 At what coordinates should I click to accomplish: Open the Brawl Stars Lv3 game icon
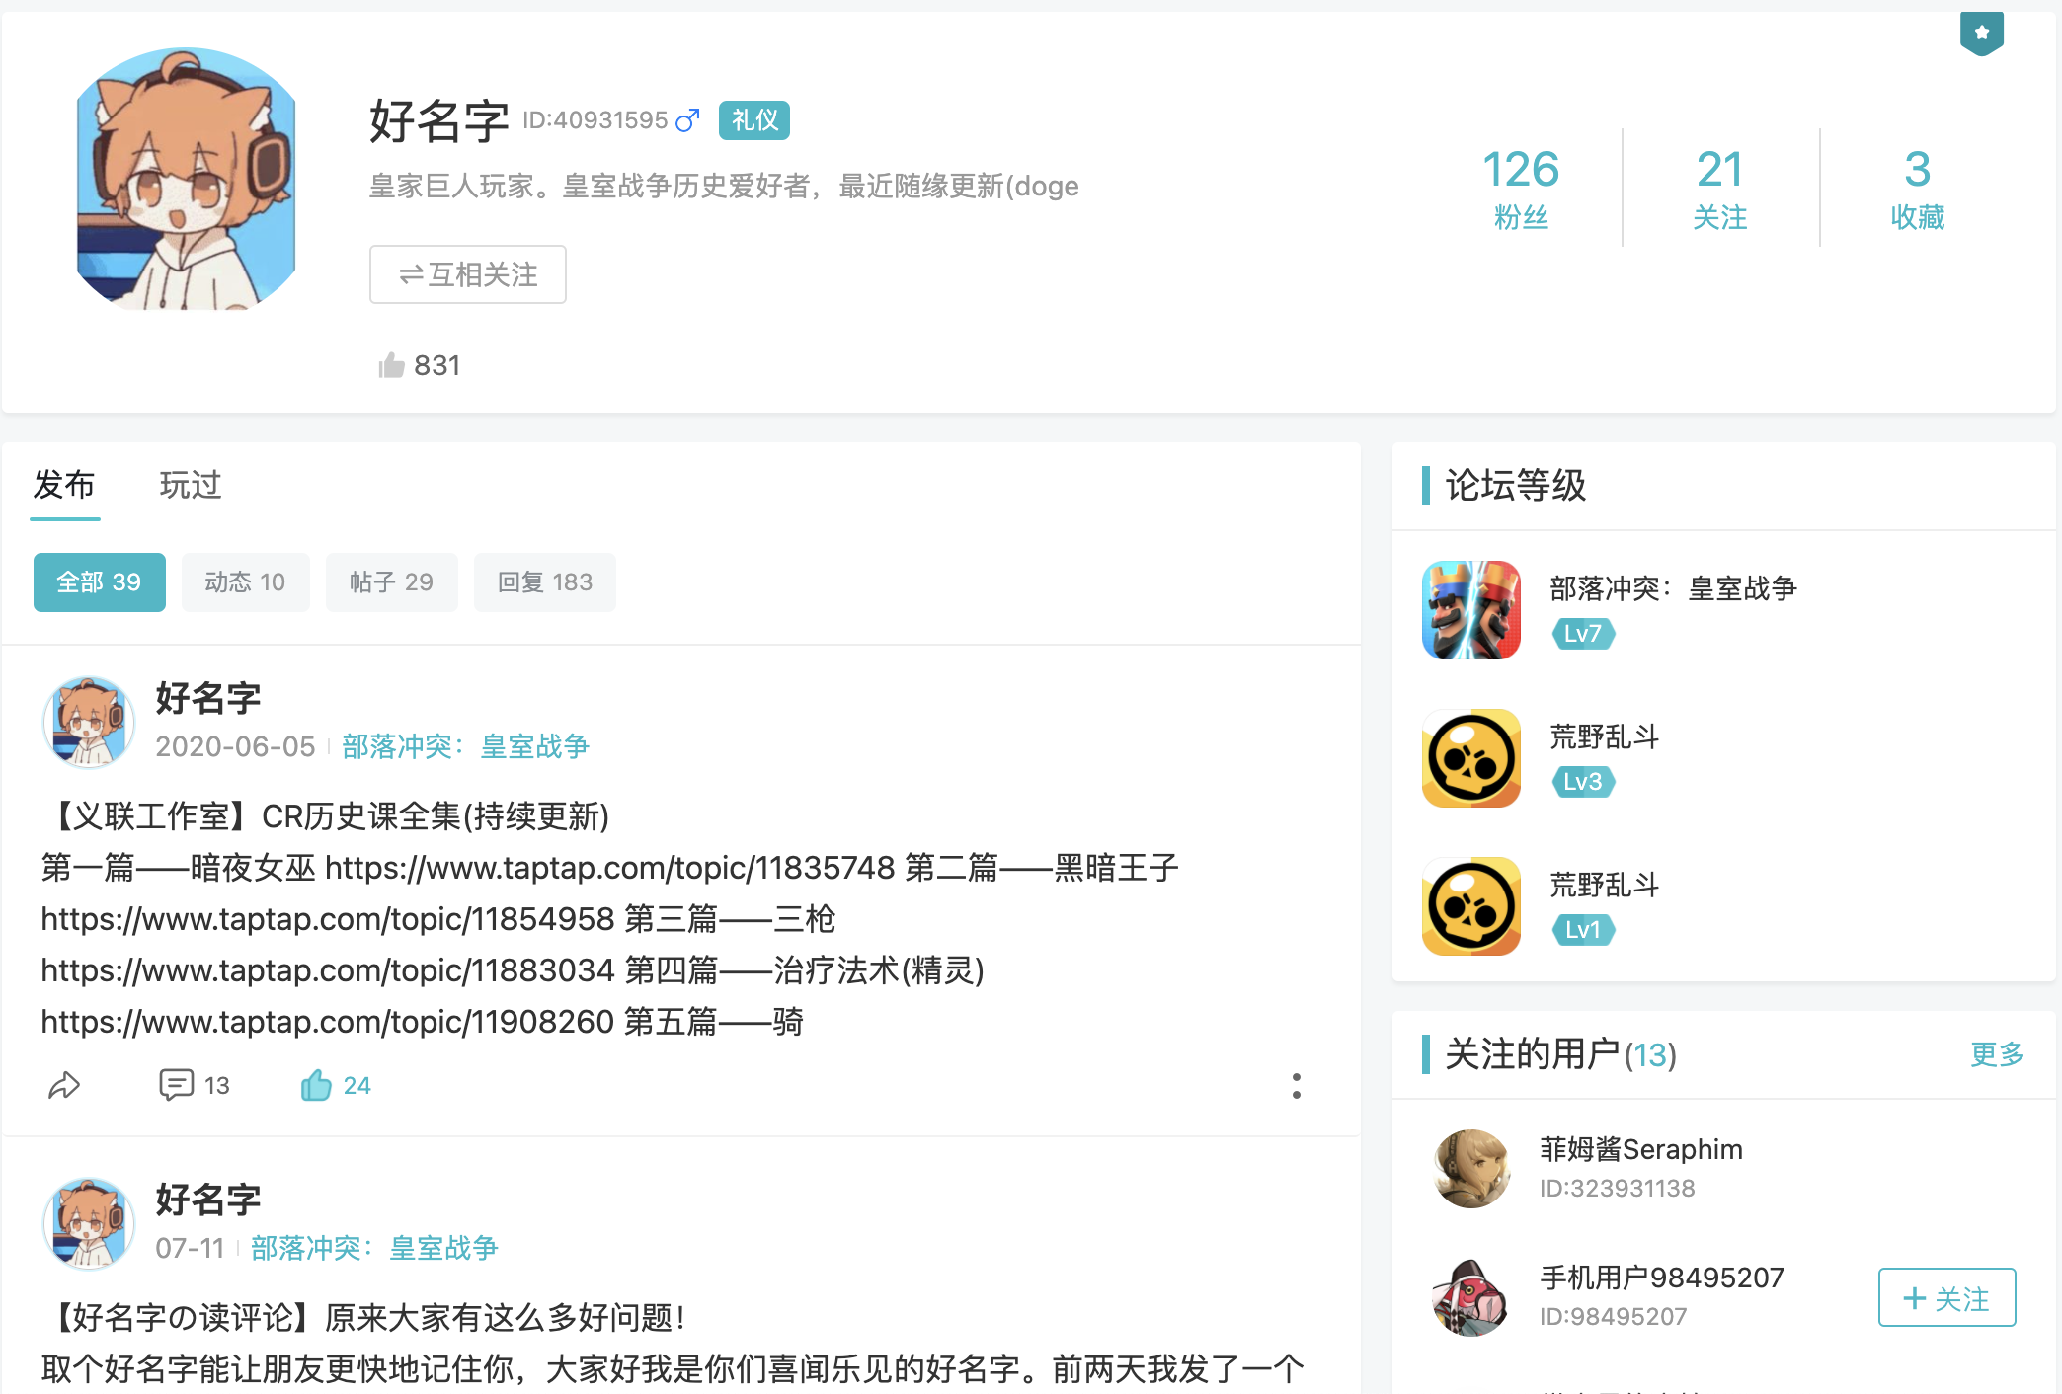(x=1470, y=758)
